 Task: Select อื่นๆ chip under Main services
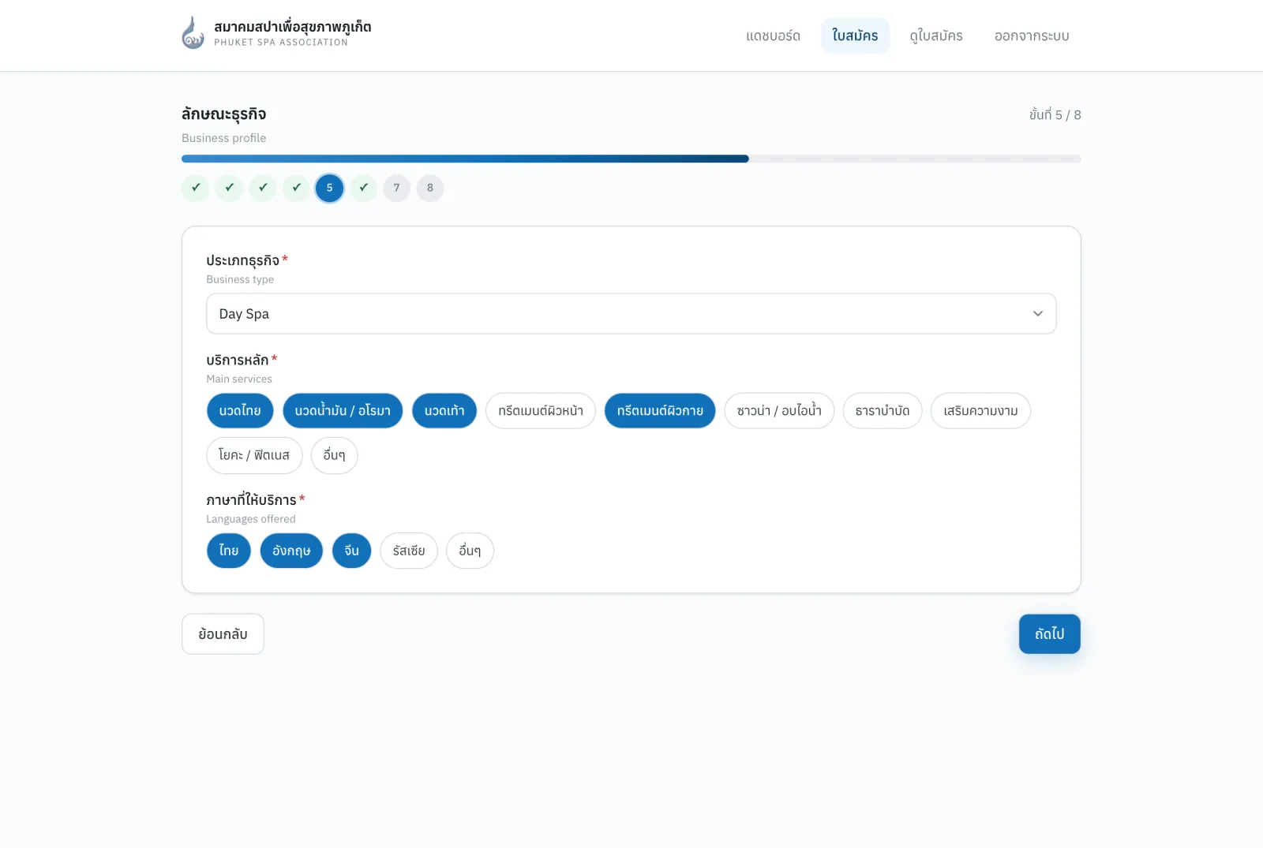pos(334,455)
